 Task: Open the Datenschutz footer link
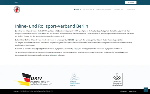coord(133,91)
